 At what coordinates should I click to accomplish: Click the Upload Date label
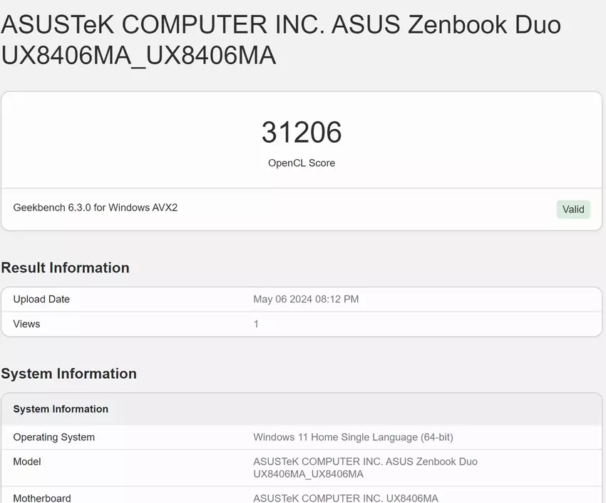click(41, 299)
